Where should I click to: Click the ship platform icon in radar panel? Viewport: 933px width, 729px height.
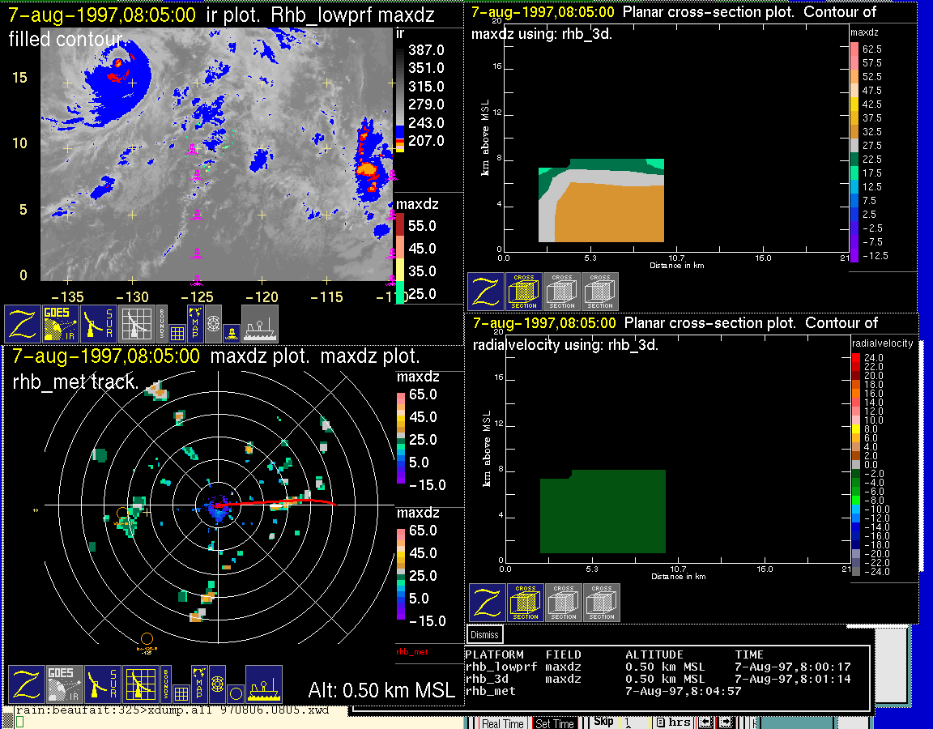click(263, 684)
